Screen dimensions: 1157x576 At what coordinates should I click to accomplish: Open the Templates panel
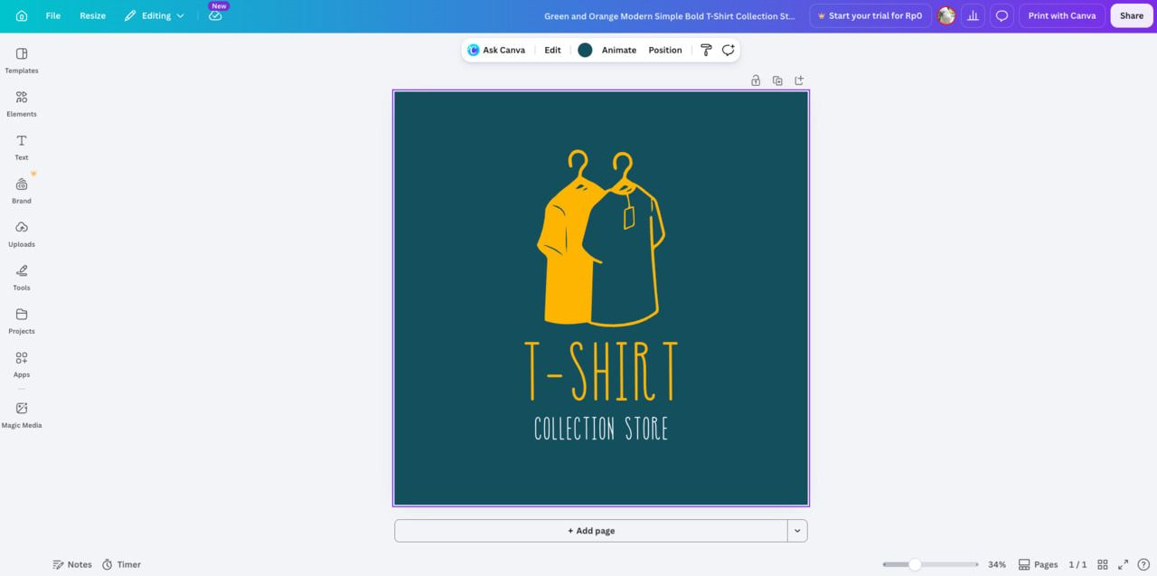(22, 60)
